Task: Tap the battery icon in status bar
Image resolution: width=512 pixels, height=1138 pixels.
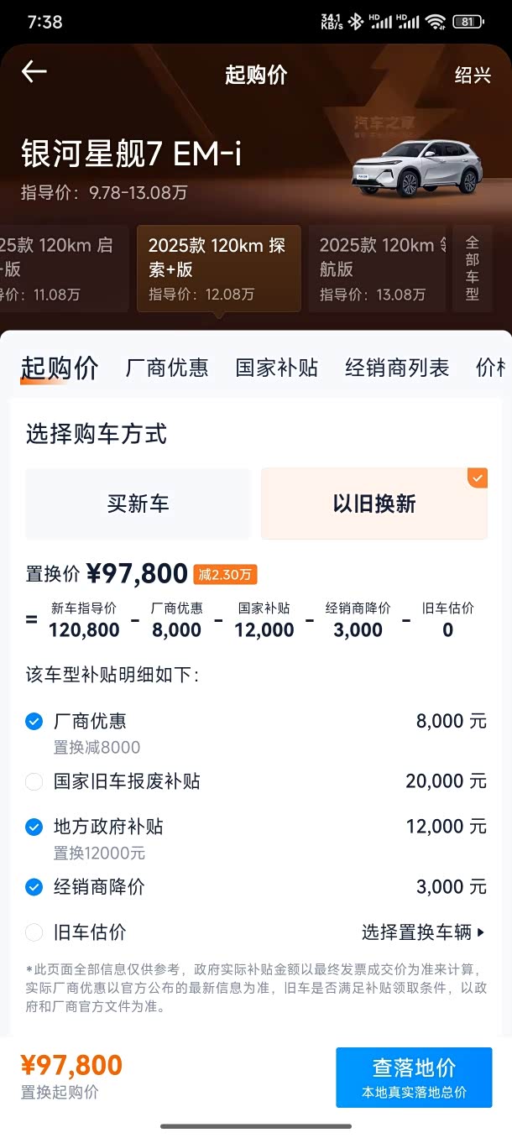Action: point(468,22)
